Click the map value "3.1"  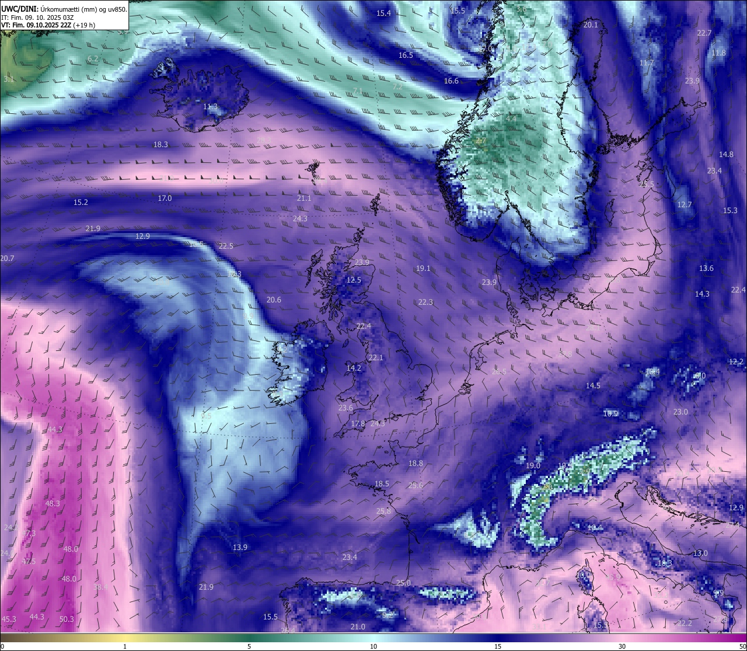[x=9, y=78]
